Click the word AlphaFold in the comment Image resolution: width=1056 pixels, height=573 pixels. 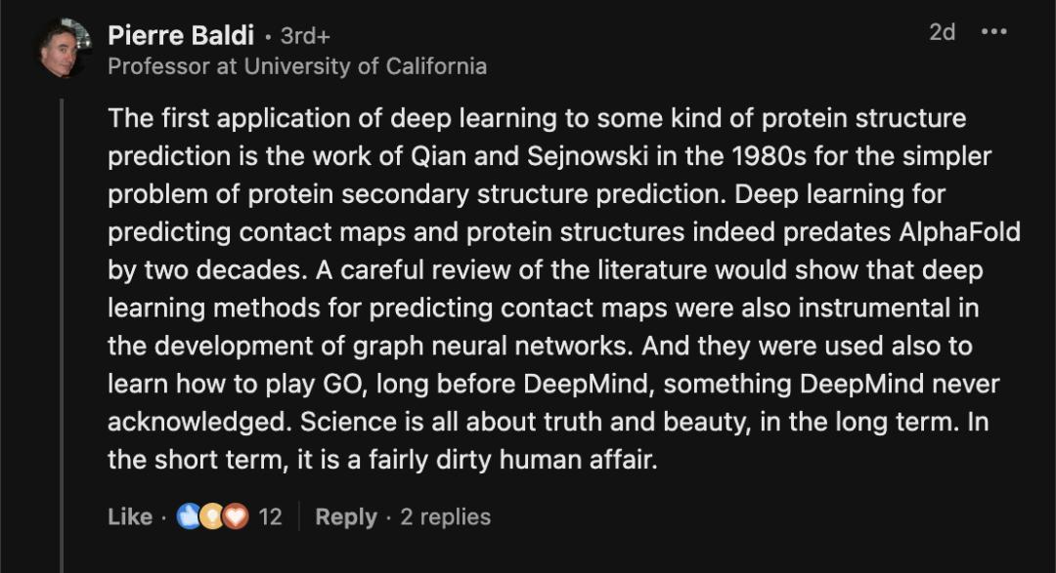960,231
